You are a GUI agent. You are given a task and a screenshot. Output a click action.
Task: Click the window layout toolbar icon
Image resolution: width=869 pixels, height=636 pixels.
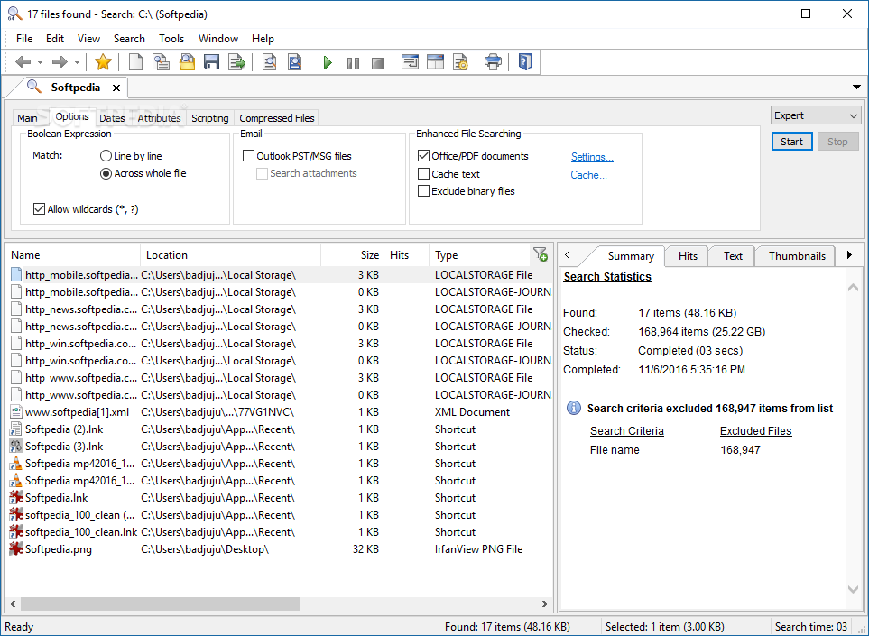coord(436,62)
